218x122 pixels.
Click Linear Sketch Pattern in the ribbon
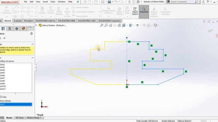point(83,12)
